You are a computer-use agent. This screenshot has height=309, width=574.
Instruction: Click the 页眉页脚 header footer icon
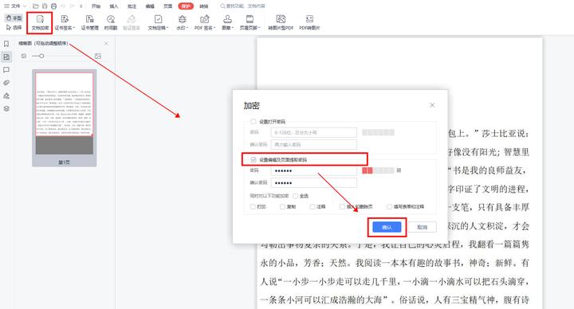click(250, 19)
